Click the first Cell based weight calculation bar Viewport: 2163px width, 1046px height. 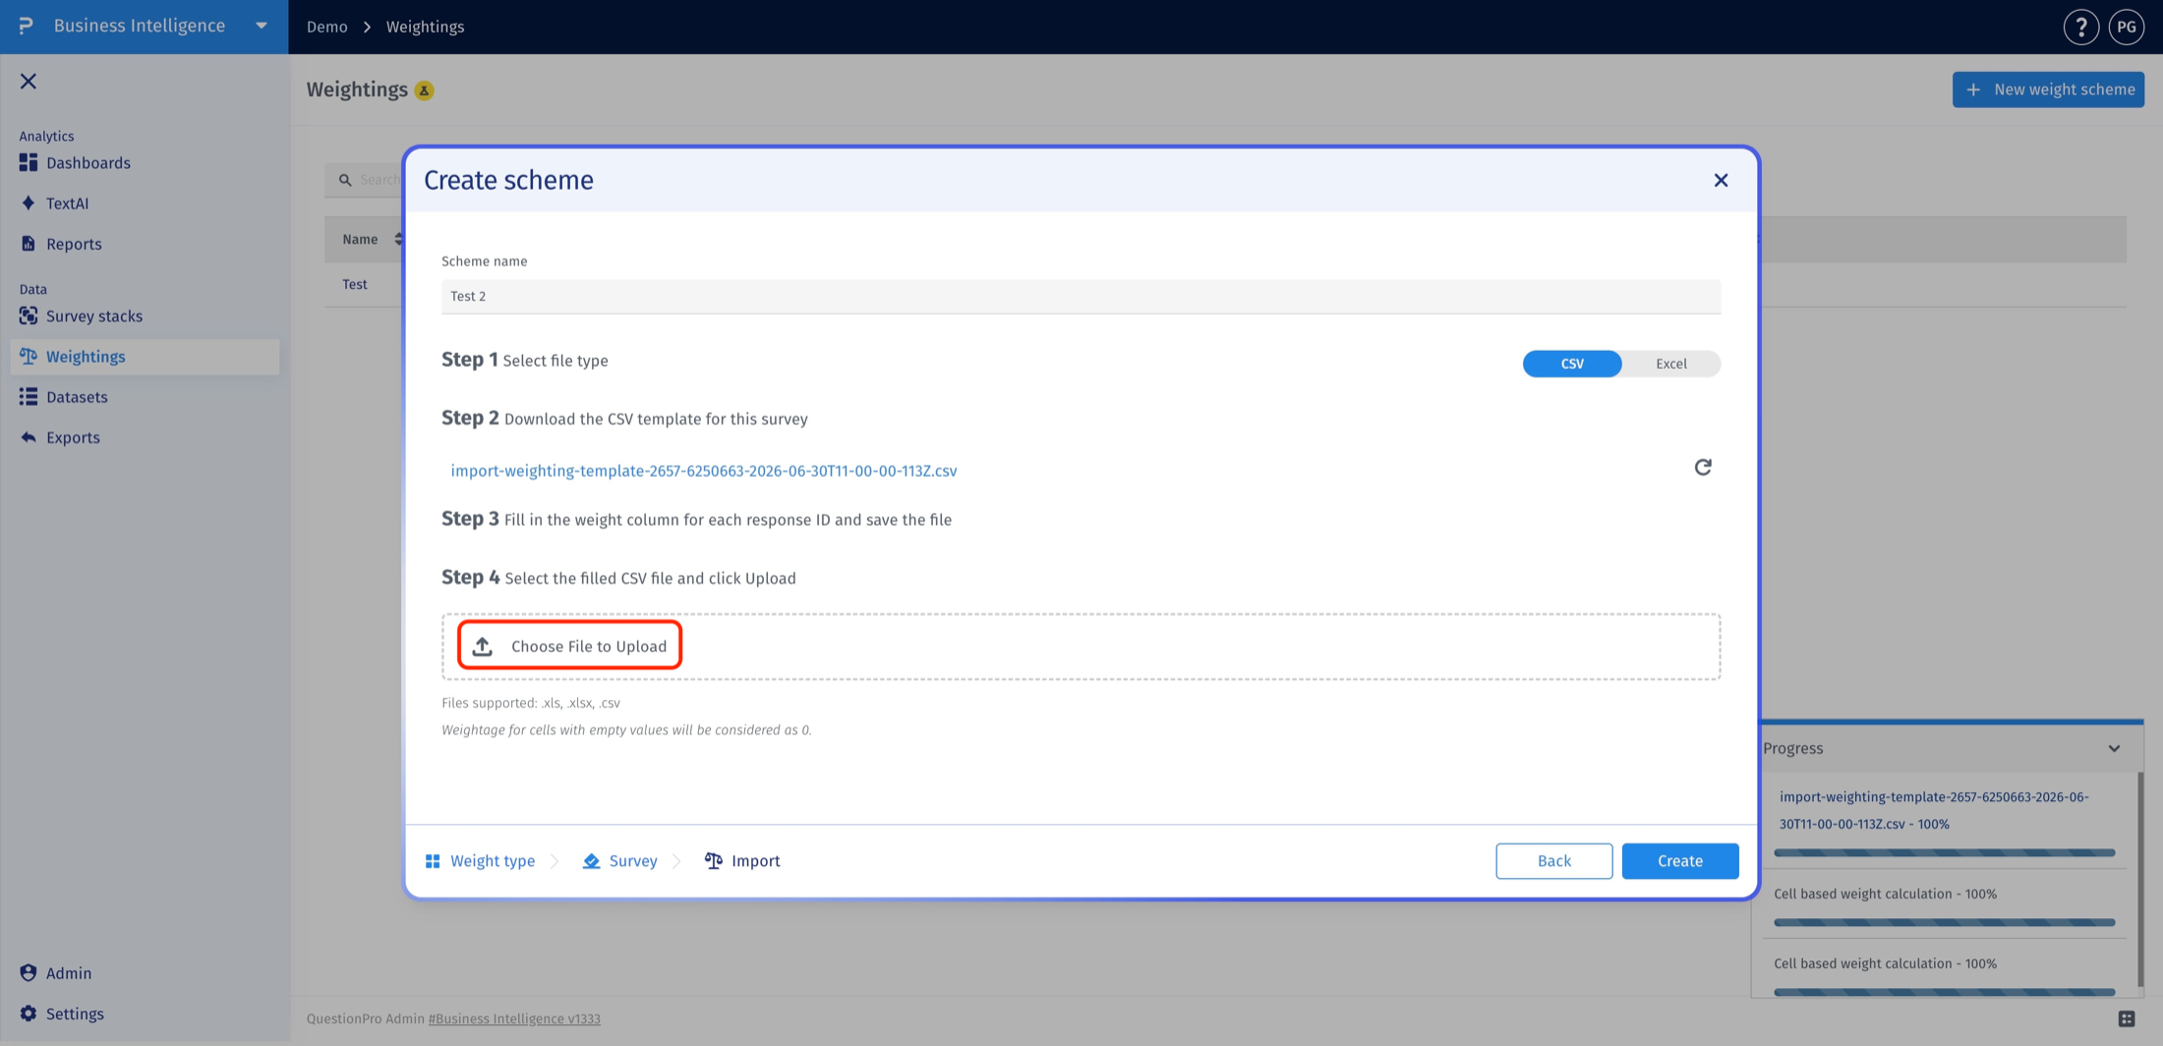[x=1944, y=922]
